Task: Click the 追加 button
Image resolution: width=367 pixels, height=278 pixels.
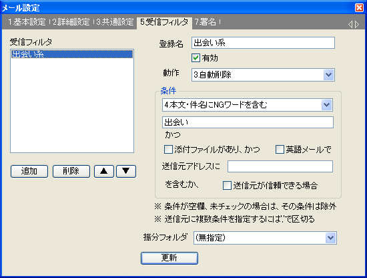Action: (29, 171)
